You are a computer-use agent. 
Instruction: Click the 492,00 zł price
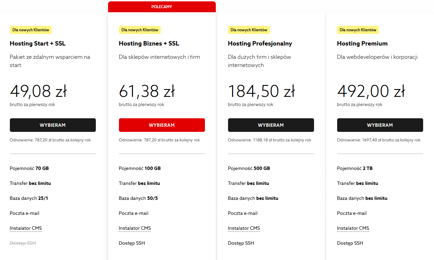point(371,91)
